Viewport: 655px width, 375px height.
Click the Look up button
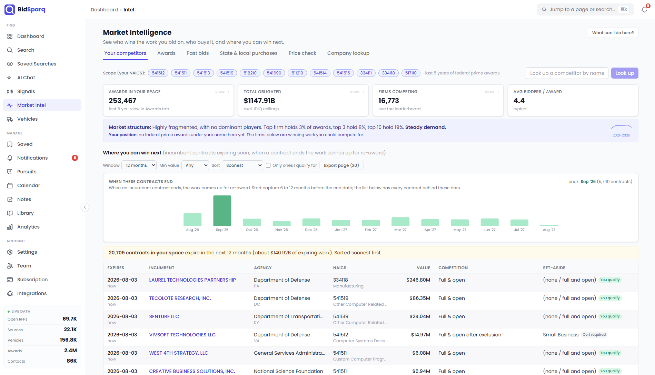click(x=625, y=73)
